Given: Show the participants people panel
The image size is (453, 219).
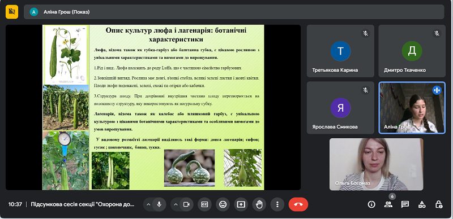Looking at the screenshot, I should 388,204.
